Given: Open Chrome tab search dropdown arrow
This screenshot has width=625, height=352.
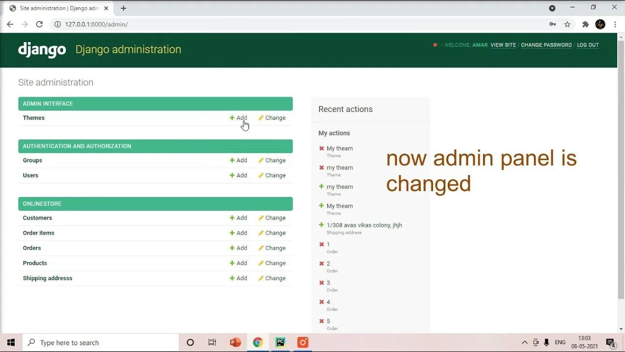Looking at the screenshot, I should [552, 8].
